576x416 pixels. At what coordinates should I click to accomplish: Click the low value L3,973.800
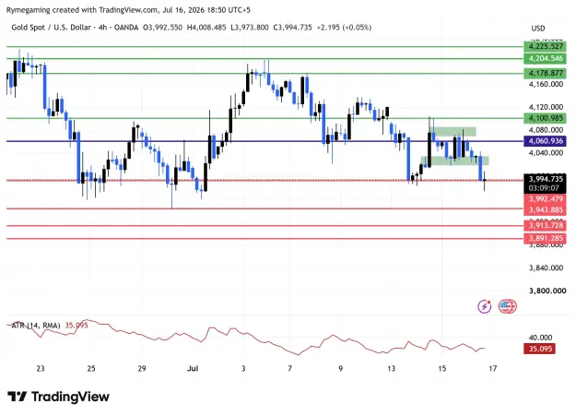[x=250, y=28]
